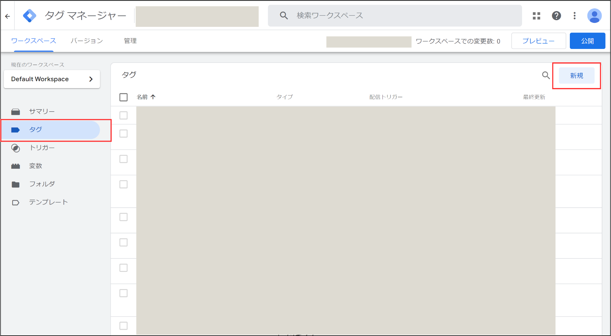Click the 変数 brick icon in sidebar

pyautogui.click(x=16, y=166)
